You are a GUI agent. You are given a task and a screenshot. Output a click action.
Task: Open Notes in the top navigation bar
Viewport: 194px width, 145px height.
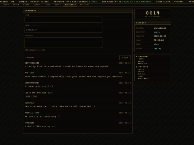pos(57,5)
